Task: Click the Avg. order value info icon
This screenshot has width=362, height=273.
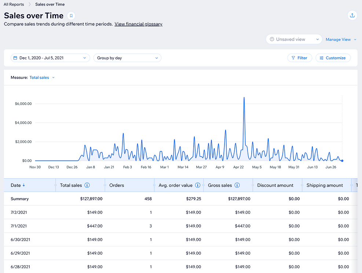Action: coord(198,185)
